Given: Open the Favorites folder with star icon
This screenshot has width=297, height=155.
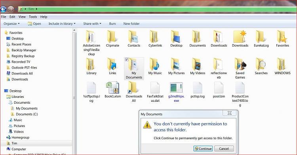Looking at the screenshot, I should 282,39.
